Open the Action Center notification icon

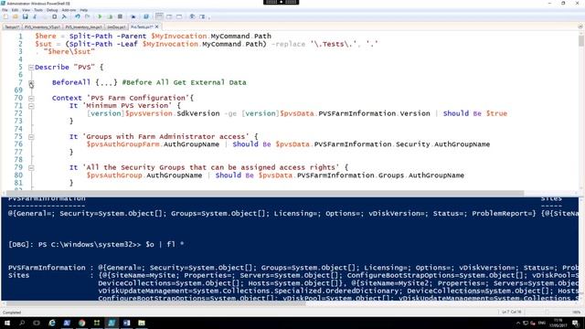576,323
